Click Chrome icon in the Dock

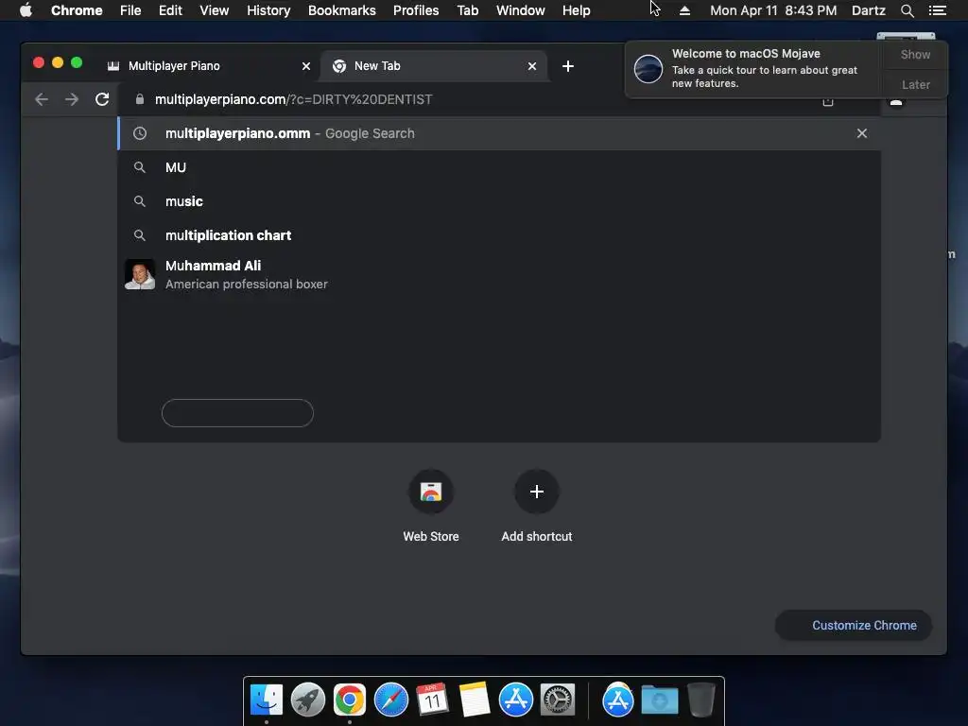point(350,700)
